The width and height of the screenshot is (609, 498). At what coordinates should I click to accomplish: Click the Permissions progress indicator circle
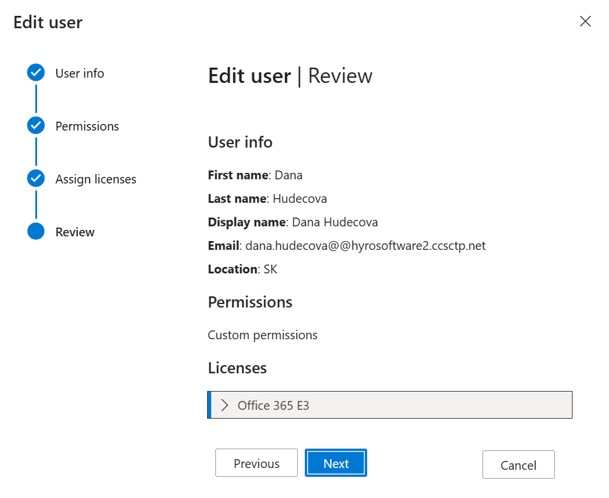point(36,125)
